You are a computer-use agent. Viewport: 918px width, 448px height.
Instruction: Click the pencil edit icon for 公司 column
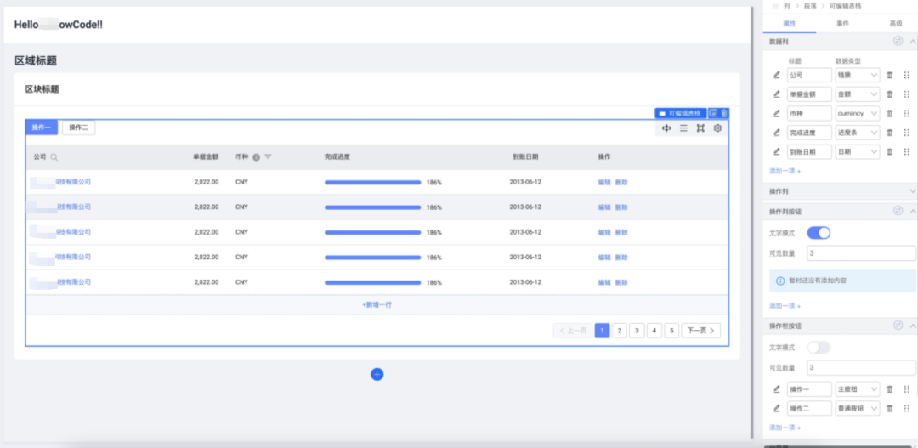point(776,75)
